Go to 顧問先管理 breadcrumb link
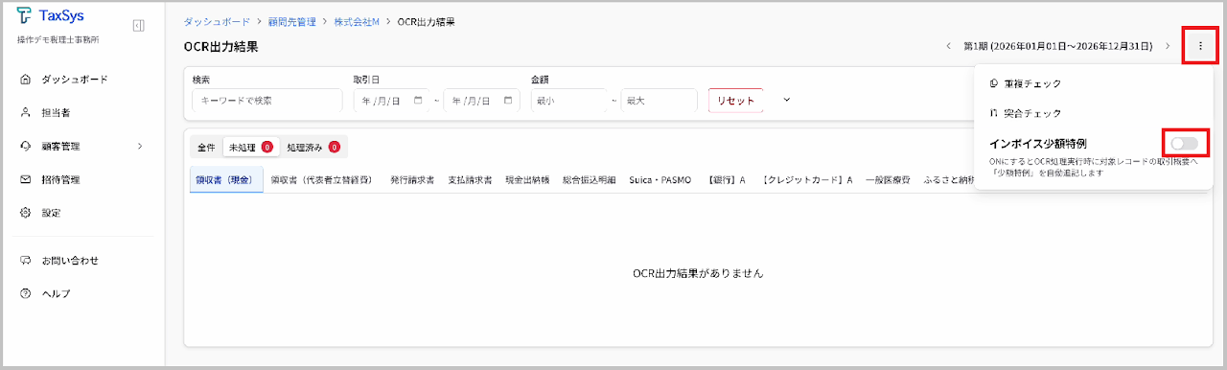Screen dimensions: 1227x370 pyautogui.click(x=292, y=21)
